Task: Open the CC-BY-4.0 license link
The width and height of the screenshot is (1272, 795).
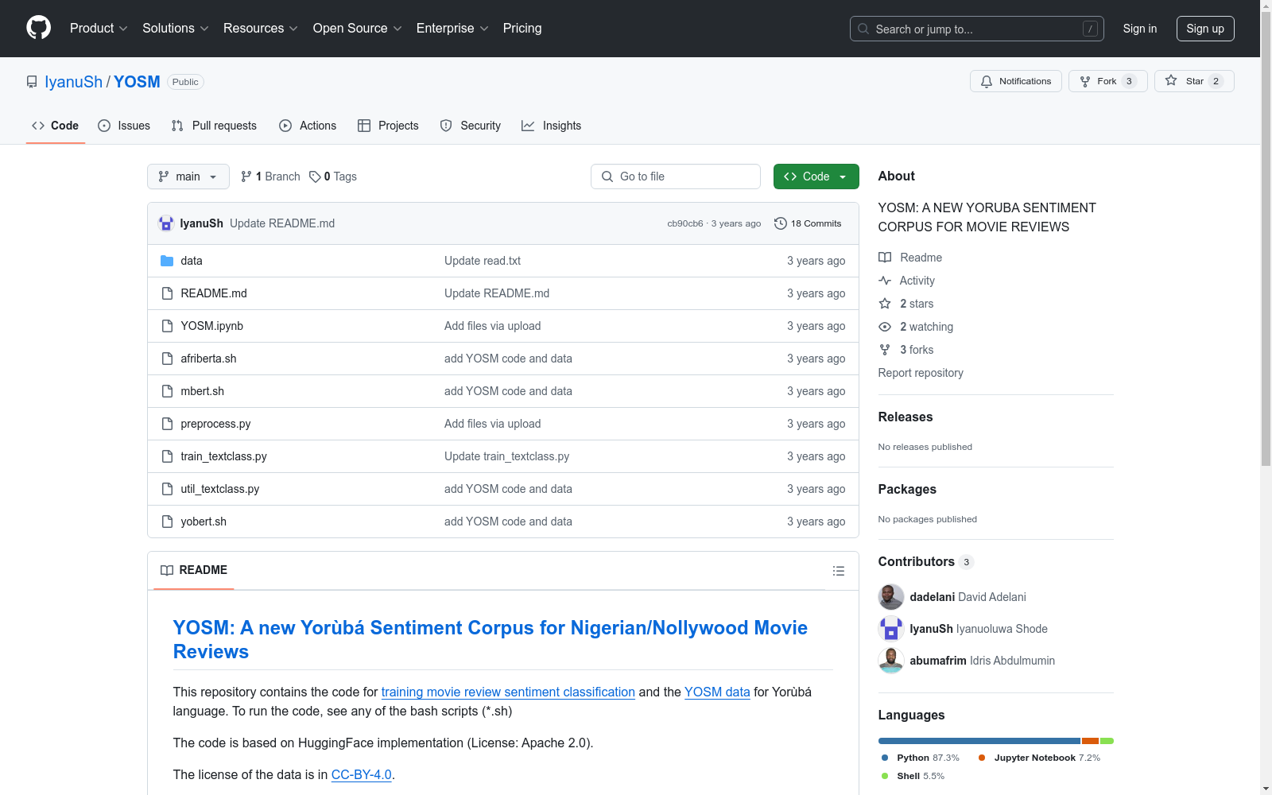Action: (362, 774)
